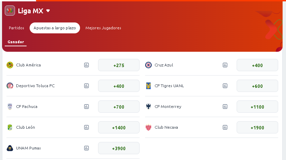
Task: Show statistics icon for CF Pachuca
Action: pos(86,107)
